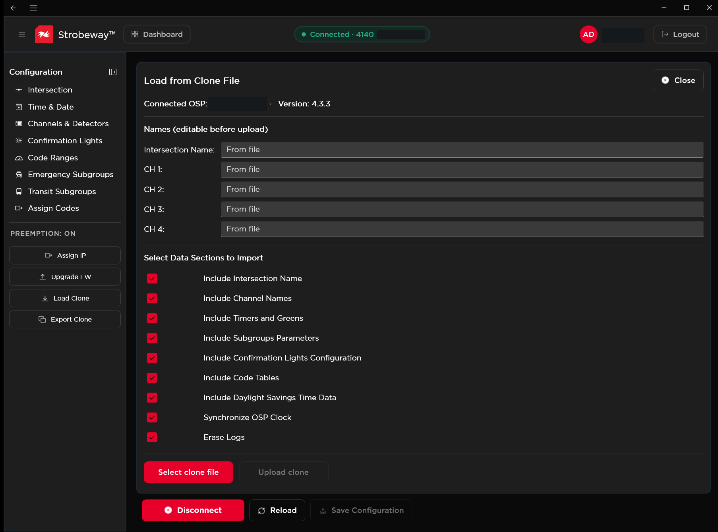Viewport: 718px width, 532px height.
Task: Click the Load Clone button
Action: click(65, 298)
